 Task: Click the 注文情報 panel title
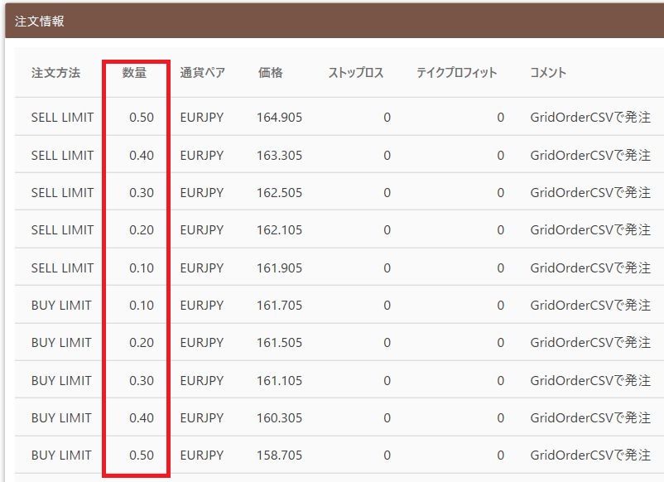(40, 22)
